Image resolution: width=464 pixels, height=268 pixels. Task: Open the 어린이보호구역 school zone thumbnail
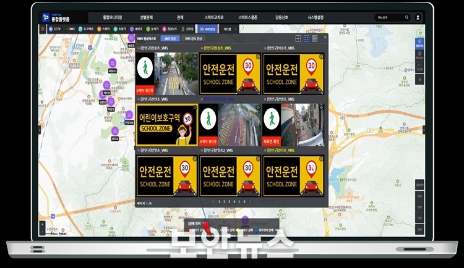pos(166,124)
